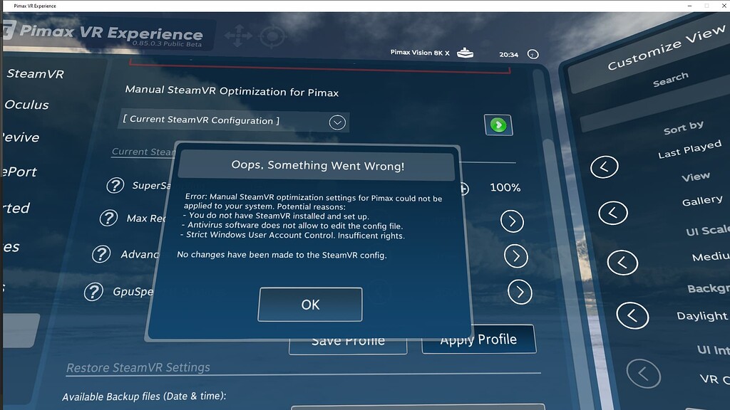Click the question mark icon next to Advanced
The width and height of the screenshot is (730, 410).
101,254
